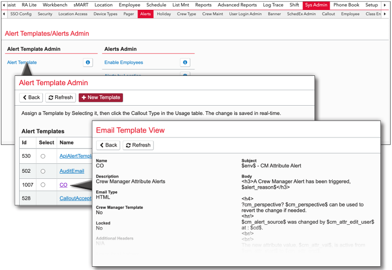Go to the Setup tab
This screenshot has height=270, width=392.
(371, 5)
